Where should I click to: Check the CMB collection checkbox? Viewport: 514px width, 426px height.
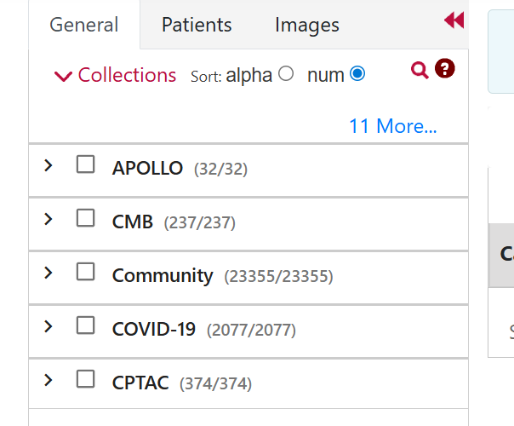click(x=86, y=218)
